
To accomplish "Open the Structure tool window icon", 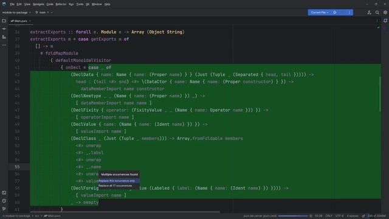I will pos(4,37).
